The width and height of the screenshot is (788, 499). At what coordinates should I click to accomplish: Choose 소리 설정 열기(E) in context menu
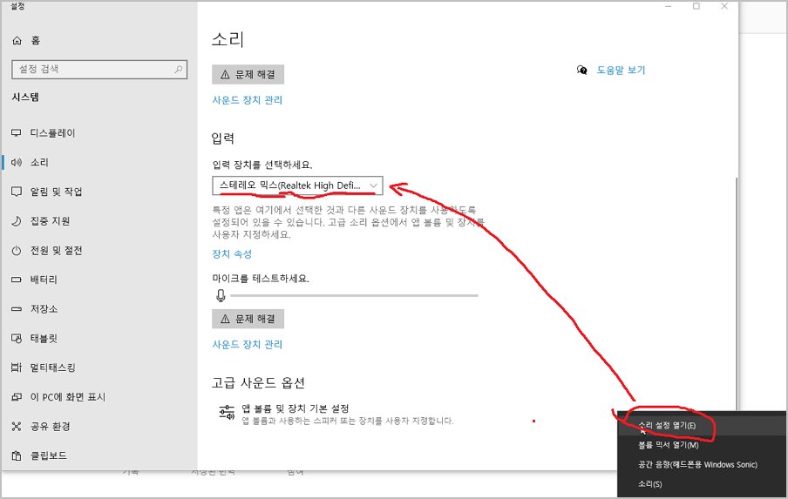[x=702, y=426]
